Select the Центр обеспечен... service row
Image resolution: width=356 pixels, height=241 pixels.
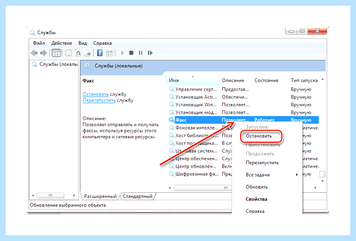[x=200, y=158]
